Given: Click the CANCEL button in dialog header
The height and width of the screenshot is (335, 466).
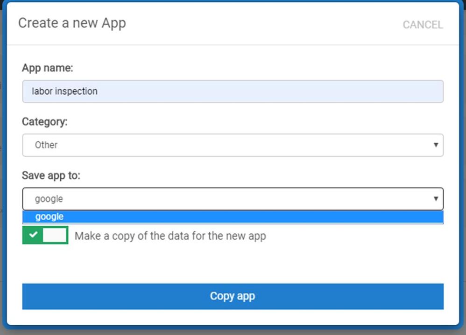Looking at the screenshot, I should [x=423, y=25].
